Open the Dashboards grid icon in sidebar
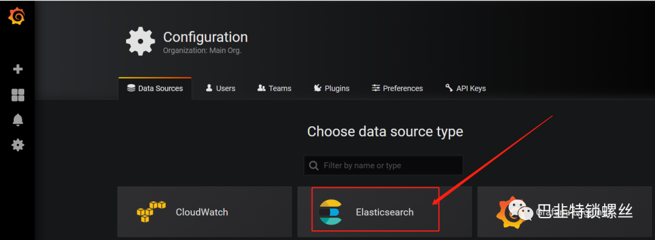Viewport: 655px width, 240px height. (x=18, y=95)
